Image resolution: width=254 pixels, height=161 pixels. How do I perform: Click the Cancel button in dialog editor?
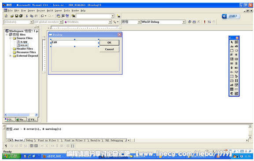pos(109,49)
